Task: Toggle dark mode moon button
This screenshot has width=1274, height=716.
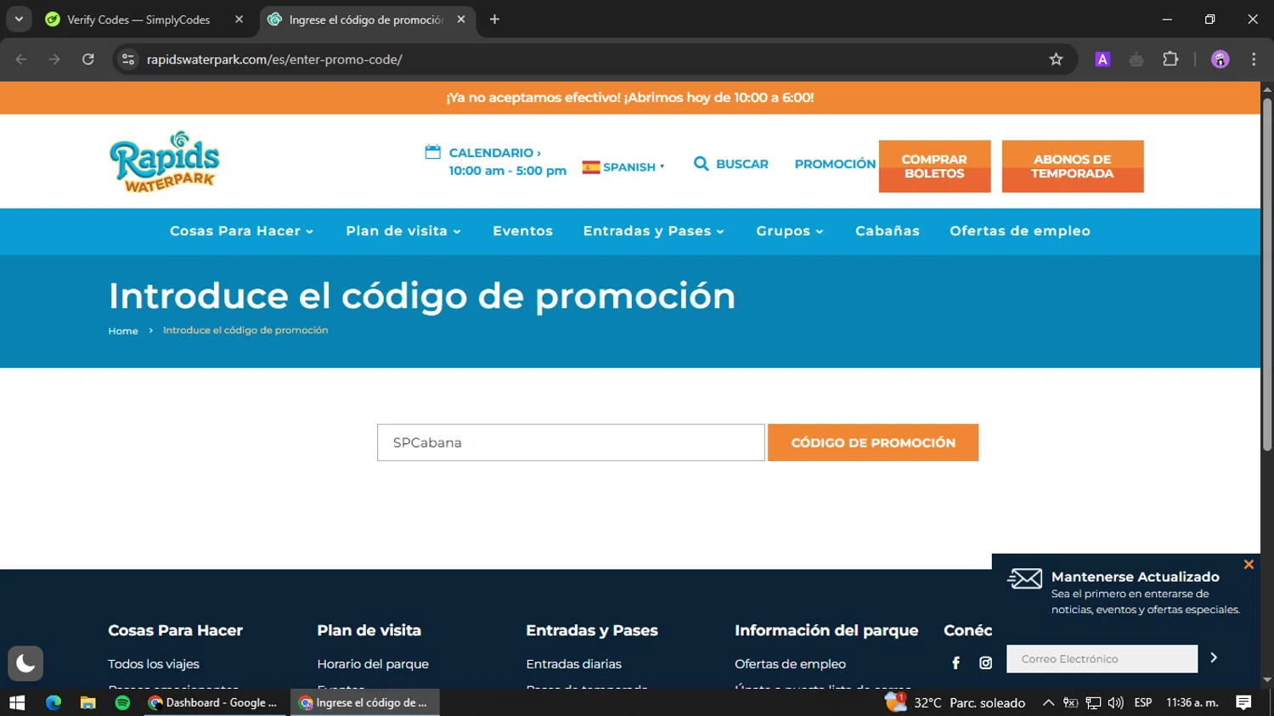Action: coord(25,663)
